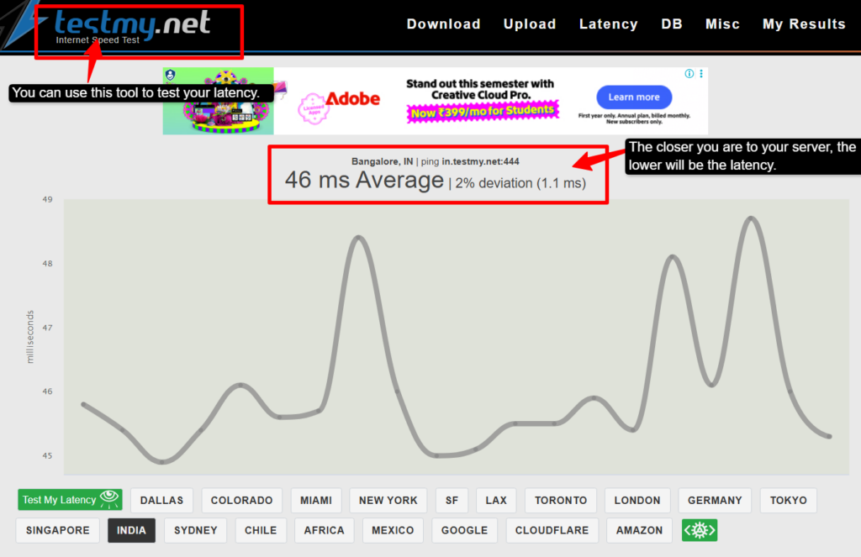Open the DB menu
Screen dimensions: 861x557
671,24
